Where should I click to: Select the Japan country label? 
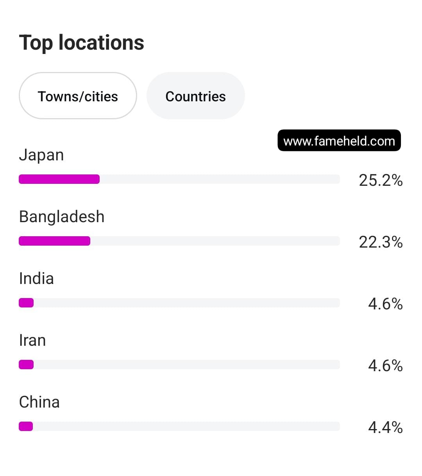click(x=41, y=155)
